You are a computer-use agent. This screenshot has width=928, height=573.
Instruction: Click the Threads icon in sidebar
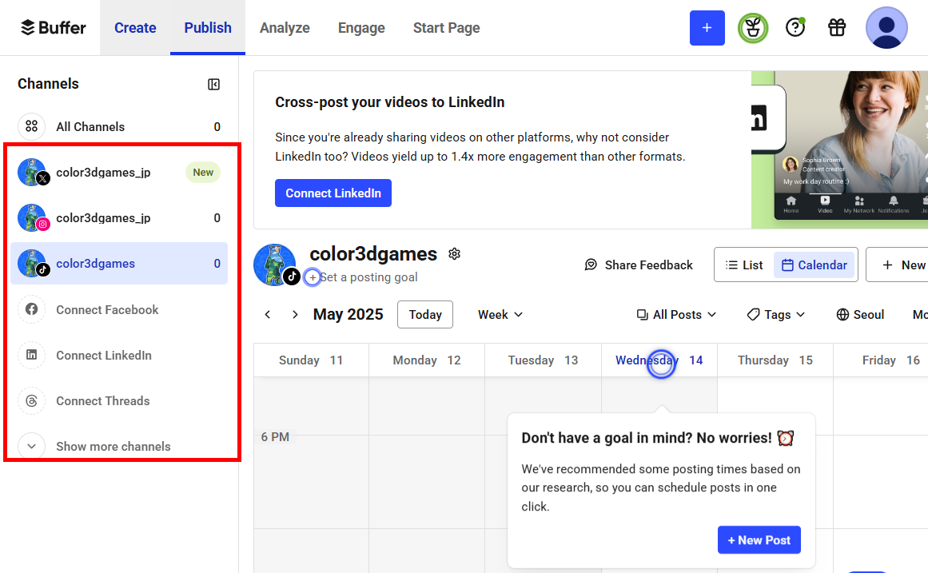pyautogui.click(x=32, y=400)
